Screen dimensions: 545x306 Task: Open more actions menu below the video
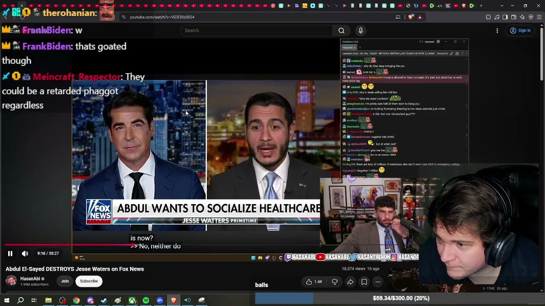378,282
